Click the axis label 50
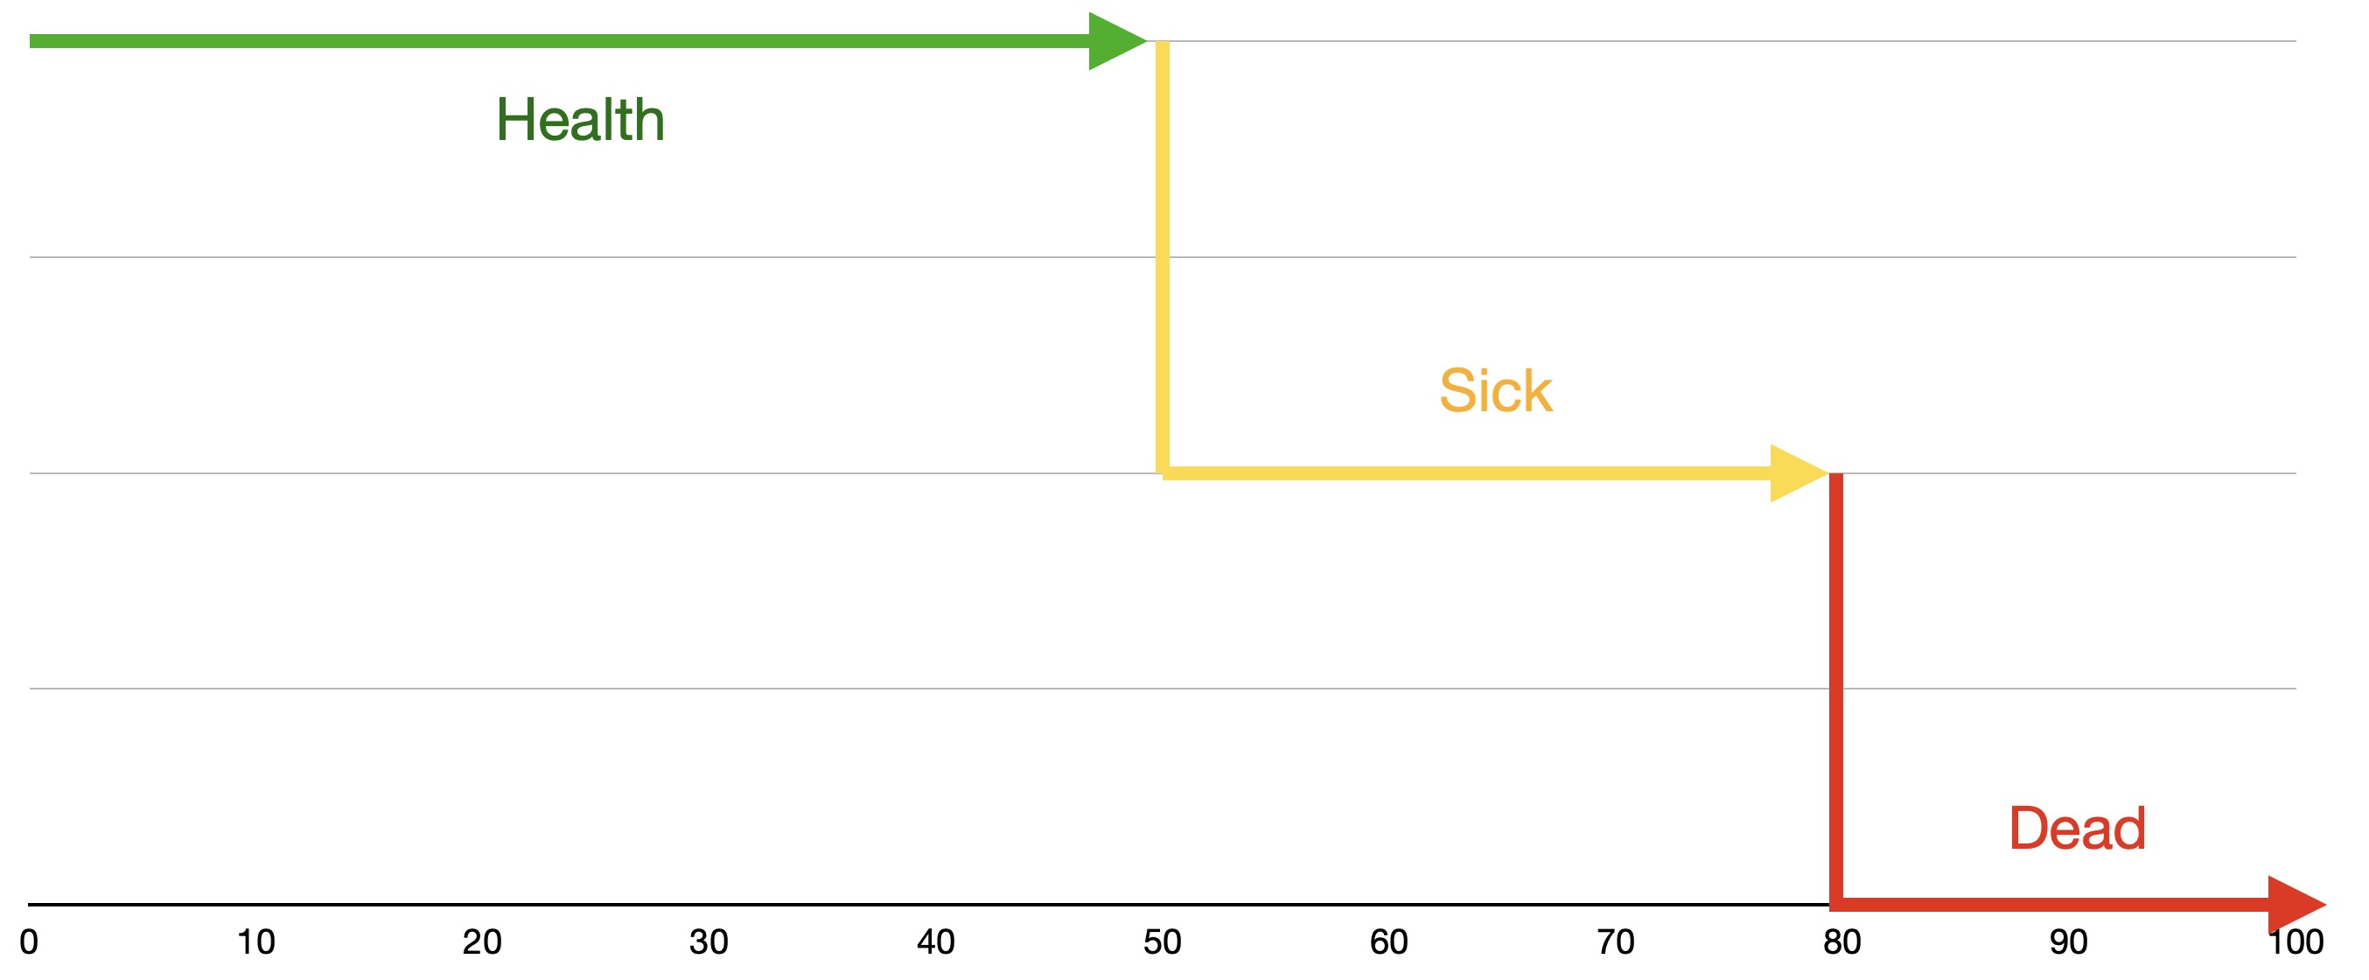This screenshot has width=2369, height=980. coord(1163,942)
